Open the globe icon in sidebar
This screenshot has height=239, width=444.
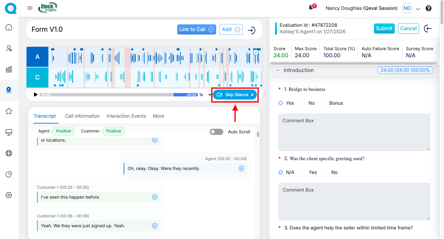[9, 153]
